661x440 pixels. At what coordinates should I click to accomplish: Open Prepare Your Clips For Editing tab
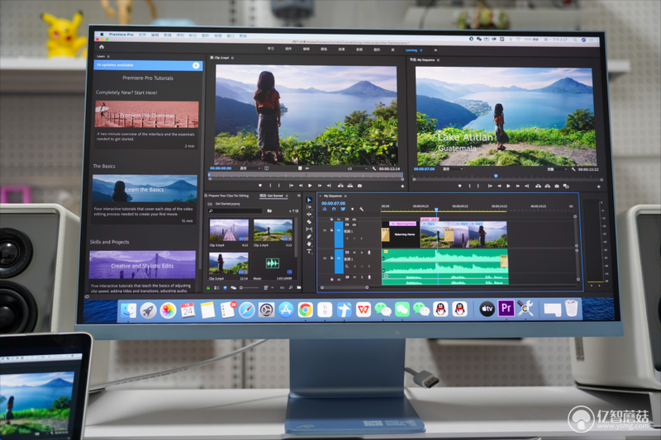pyautogui.click(x=229, y=196)
